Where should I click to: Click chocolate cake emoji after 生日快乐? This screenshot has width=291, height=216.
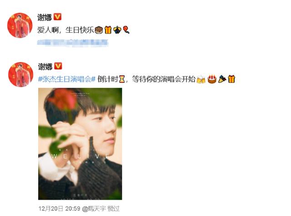tap(99, 30)
